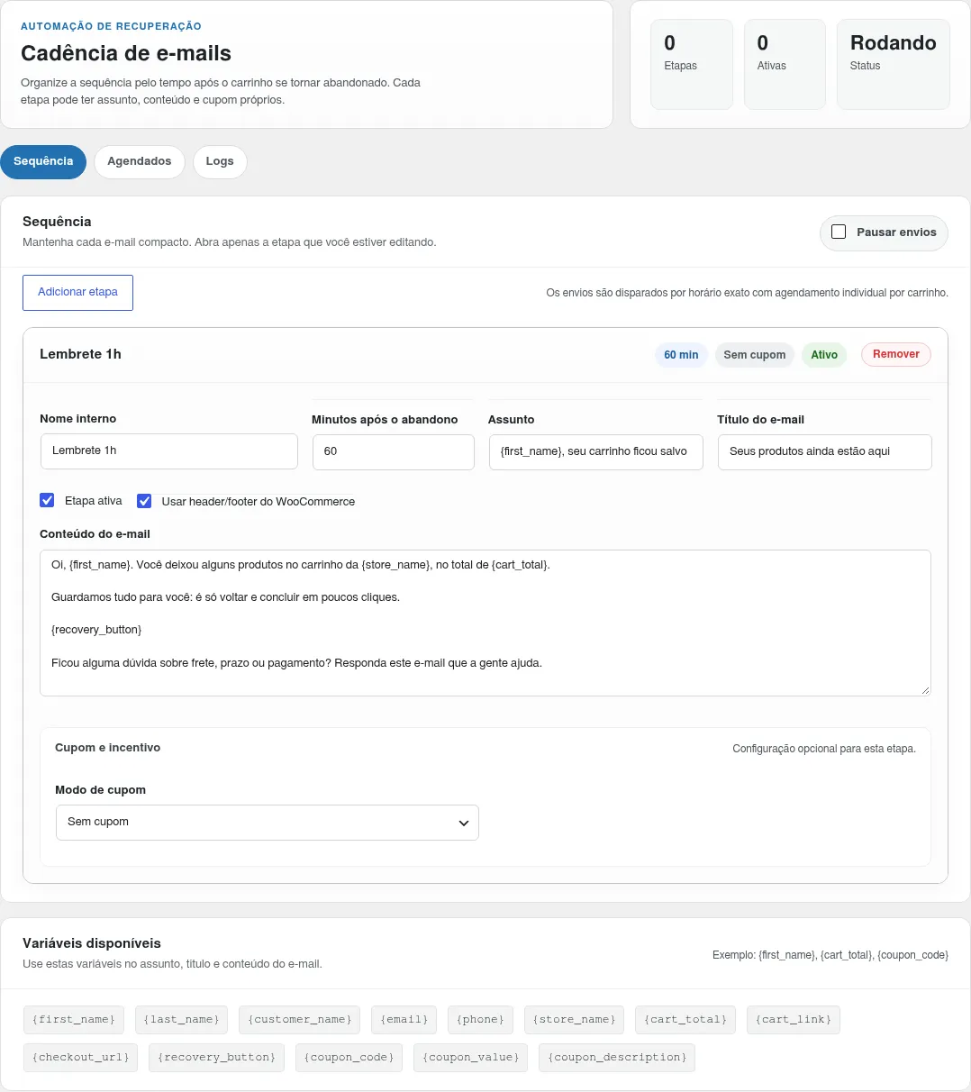Toggle Usar header/footer do WooCommerce checkbox
The height and width of the screenshot is (1092, 971).
(144, 501)
